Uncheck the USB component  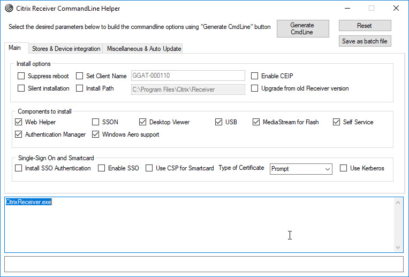coord(218,122)
